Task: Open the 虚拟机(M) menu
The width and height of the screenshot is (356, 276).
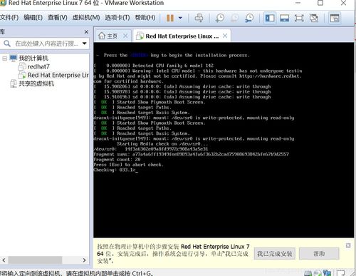Action: (x=86, y=18)
